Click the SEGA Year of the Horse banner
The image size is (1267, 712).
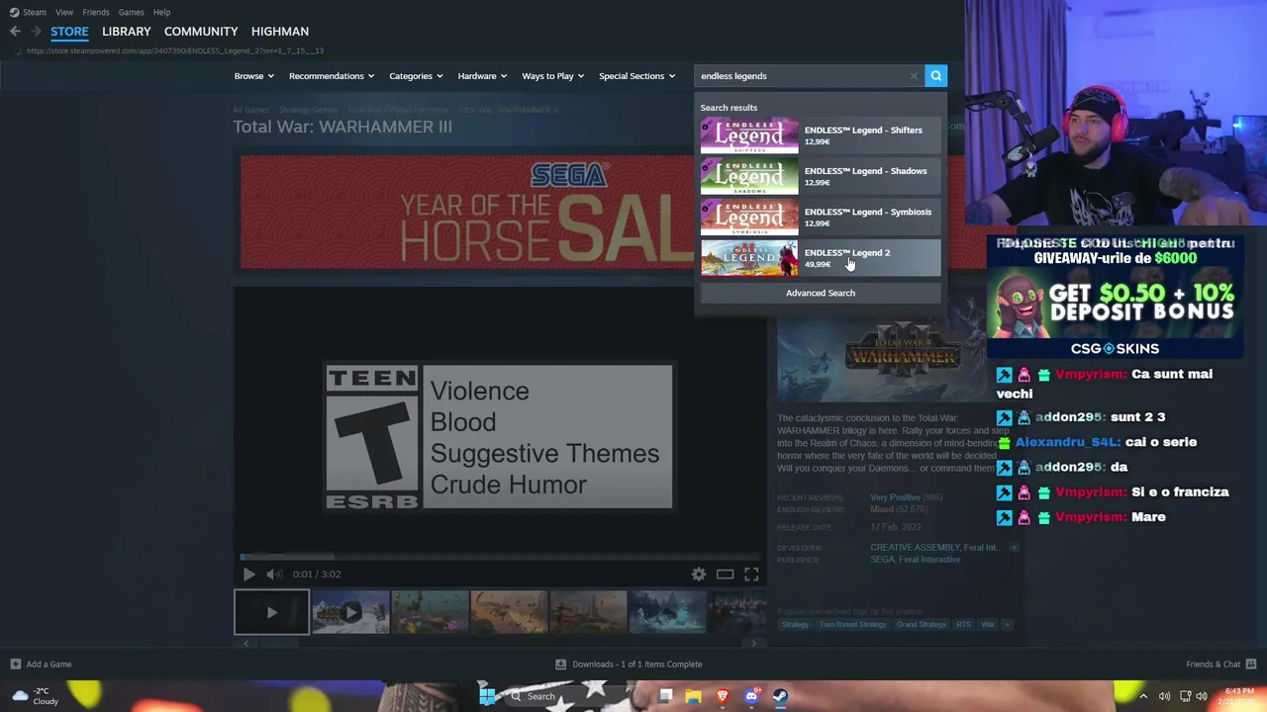[467, 211]
